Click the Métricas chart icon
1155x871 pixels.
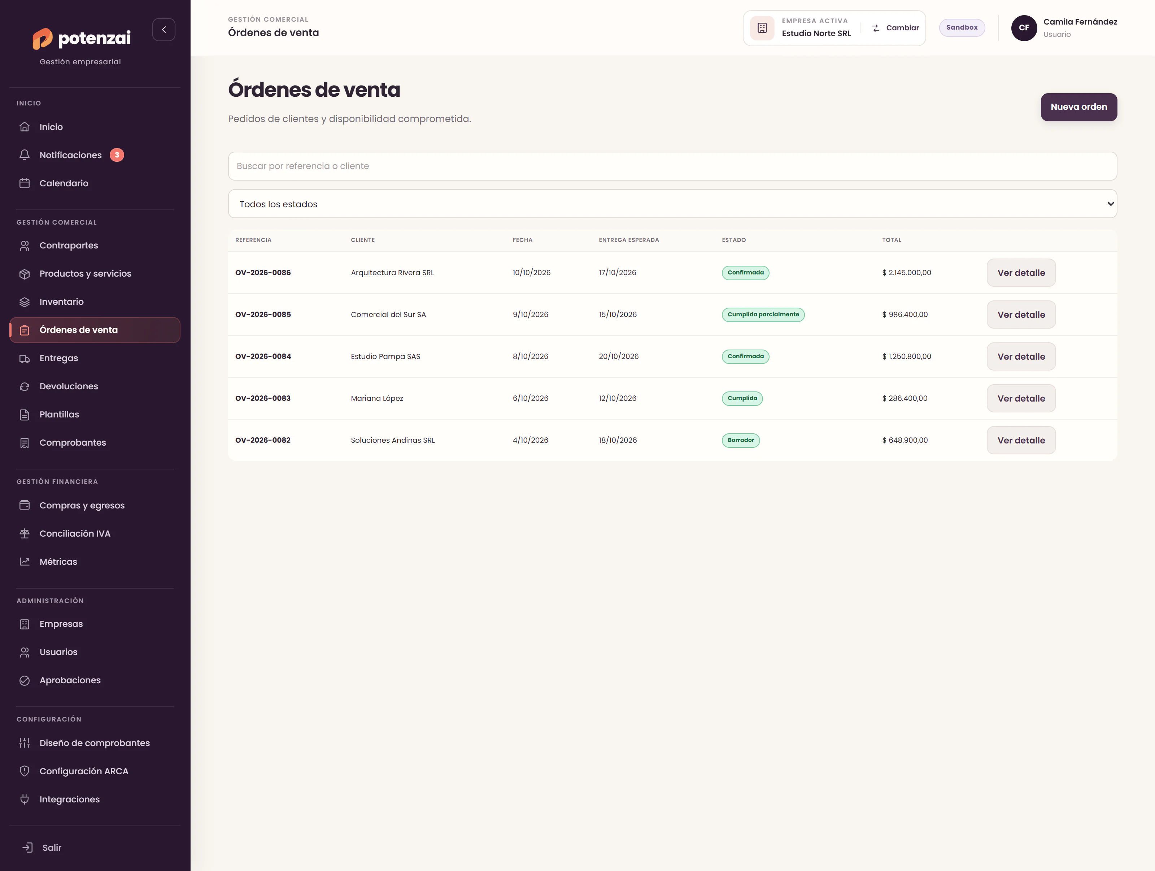tap(25, 562)
